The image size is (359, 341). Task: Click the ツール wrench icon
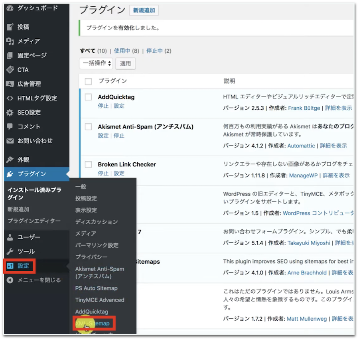pos(10,251)
